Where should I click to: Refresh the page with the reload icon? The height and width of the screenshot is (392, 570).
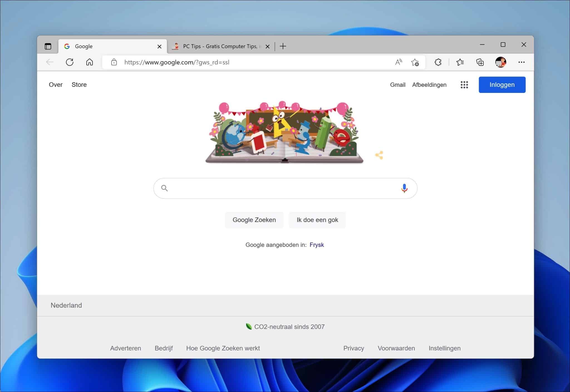pos(70,62)
